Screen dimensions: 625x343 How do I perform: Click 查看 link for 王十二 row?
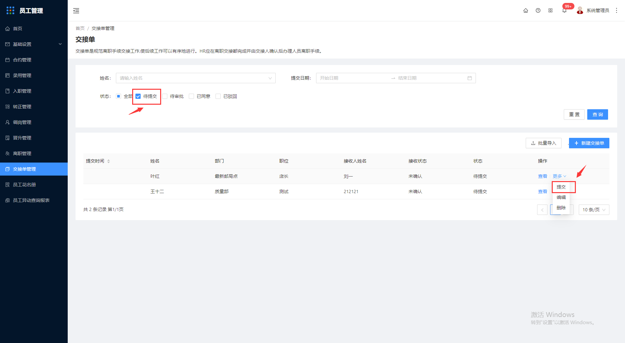pyautogui.click(x=543, y=191)
